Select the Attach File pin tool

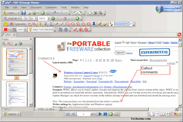pos(94,24)
